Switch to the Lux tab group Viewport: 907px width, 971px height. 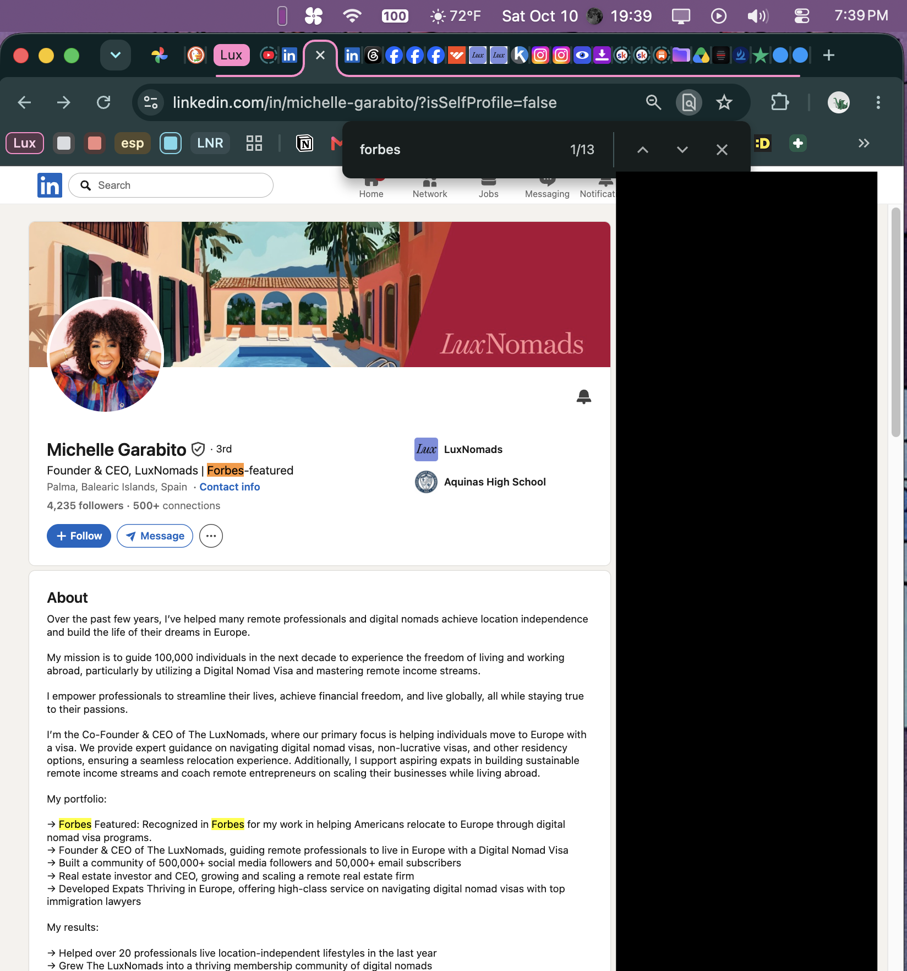pyautogui.click(x=231, y=55)
